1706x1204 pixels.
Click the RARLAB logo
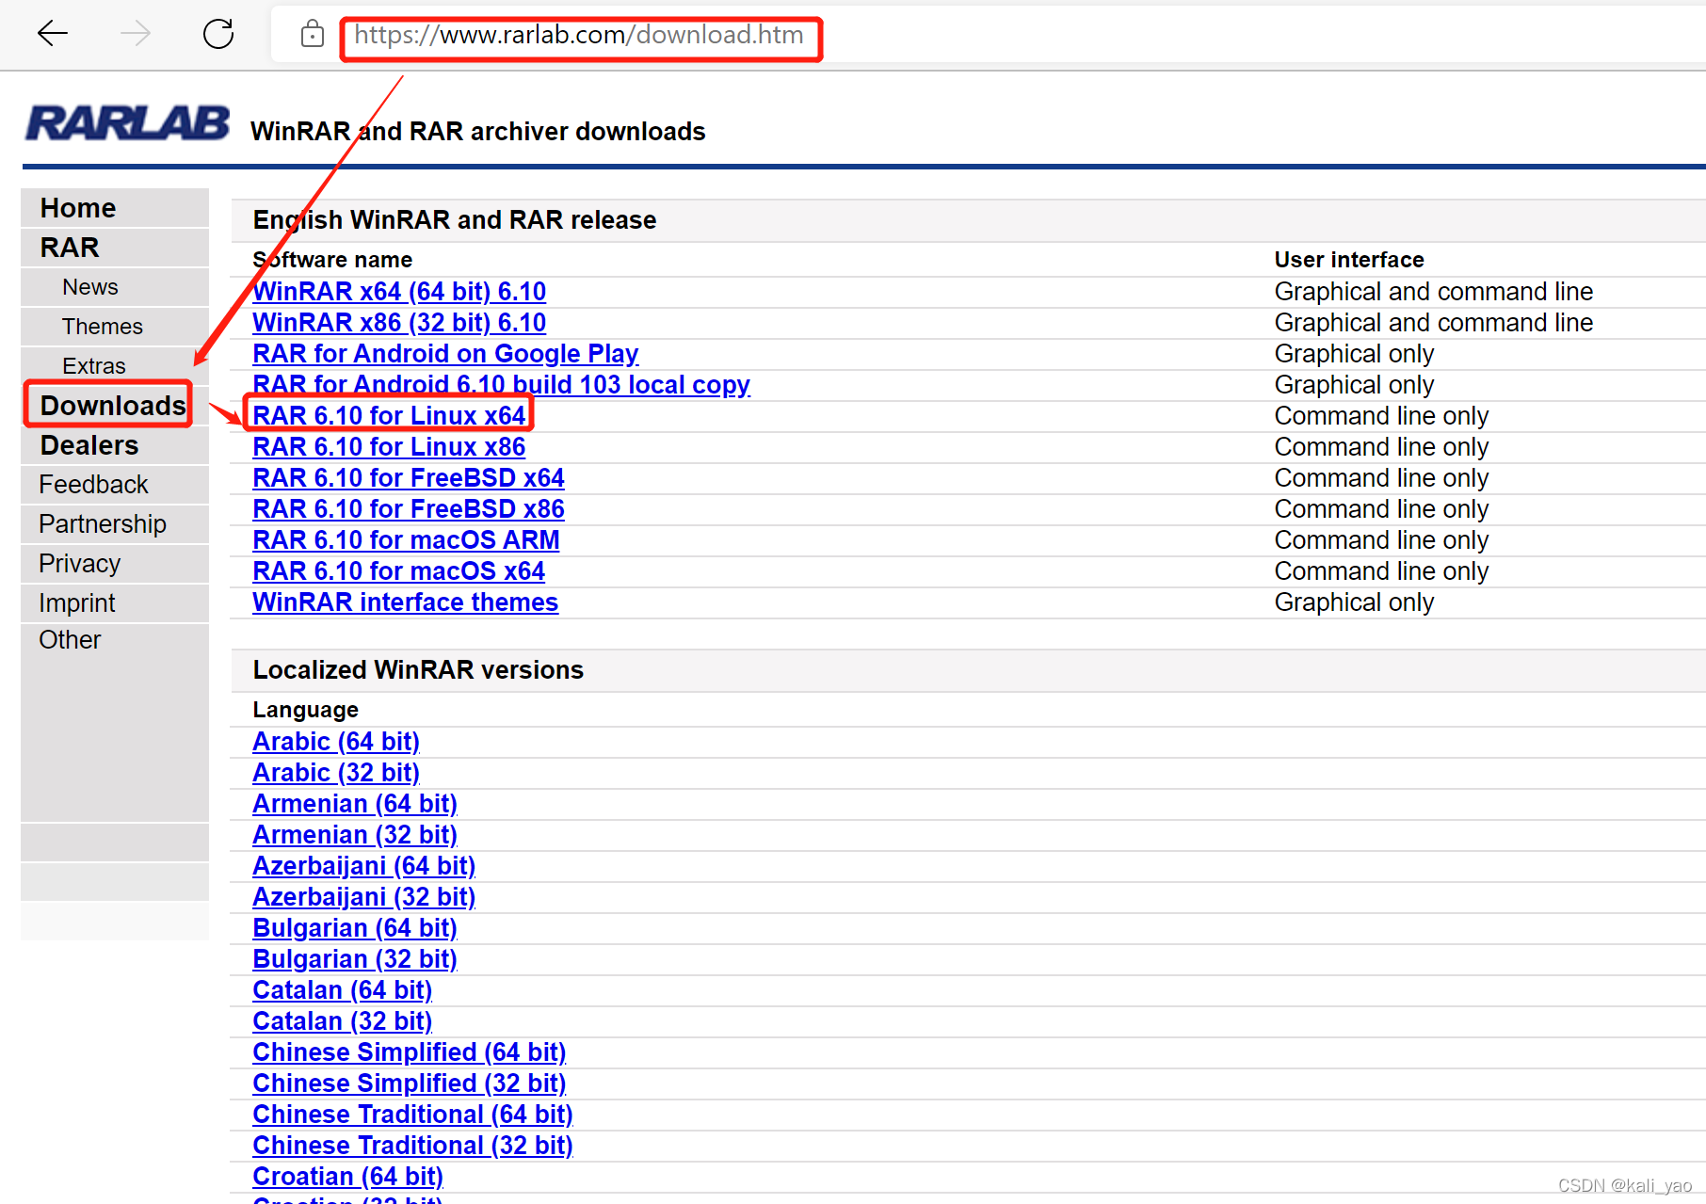pyautogui.click(x=127, y=123)
